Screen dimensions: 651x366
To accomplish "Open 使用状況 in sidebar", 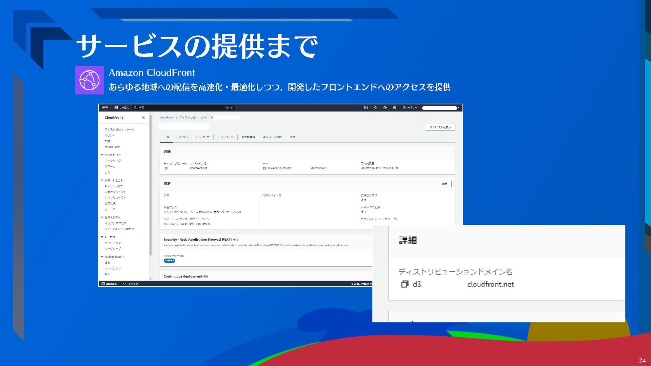I will point(110,203).
